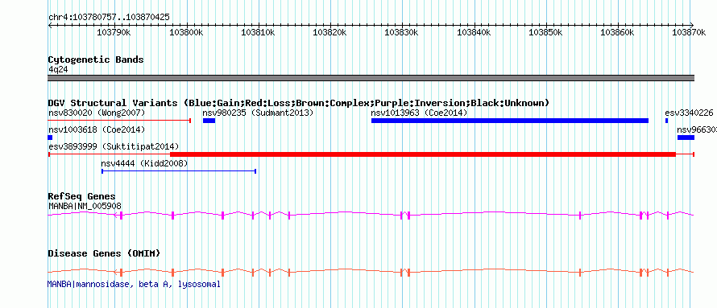
Task: Open the esv3893999 (Suktitipat2014) variant label
Action: point(114,146)
